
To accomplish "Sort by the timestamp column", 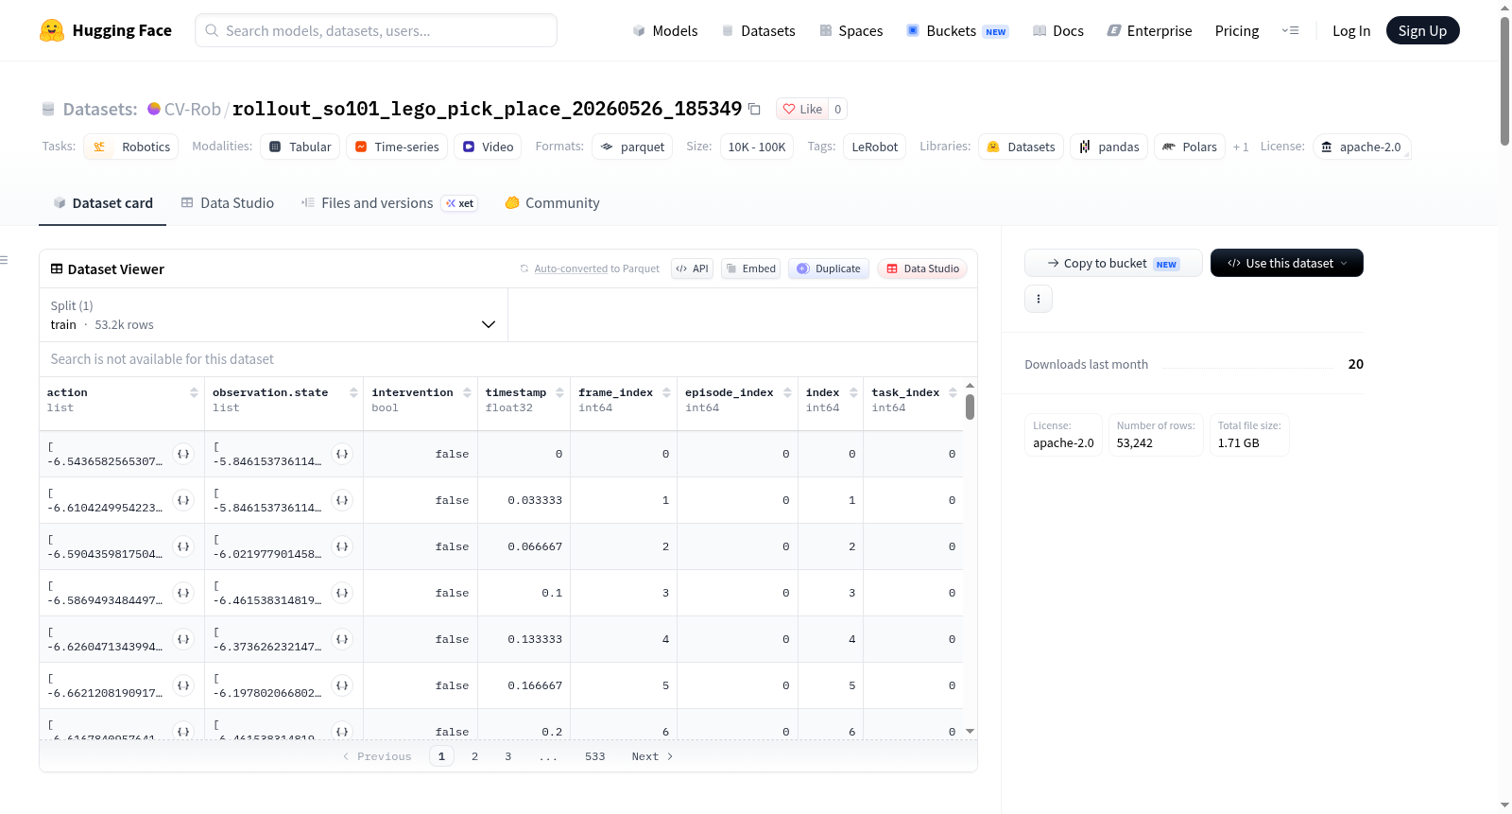I will click(x=559, y=392).
